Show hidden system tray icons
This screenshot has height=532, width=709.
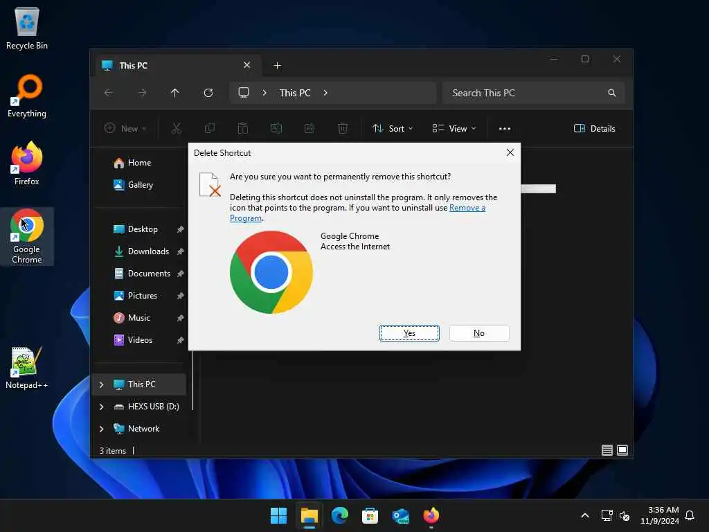click(x=584, y=515)
